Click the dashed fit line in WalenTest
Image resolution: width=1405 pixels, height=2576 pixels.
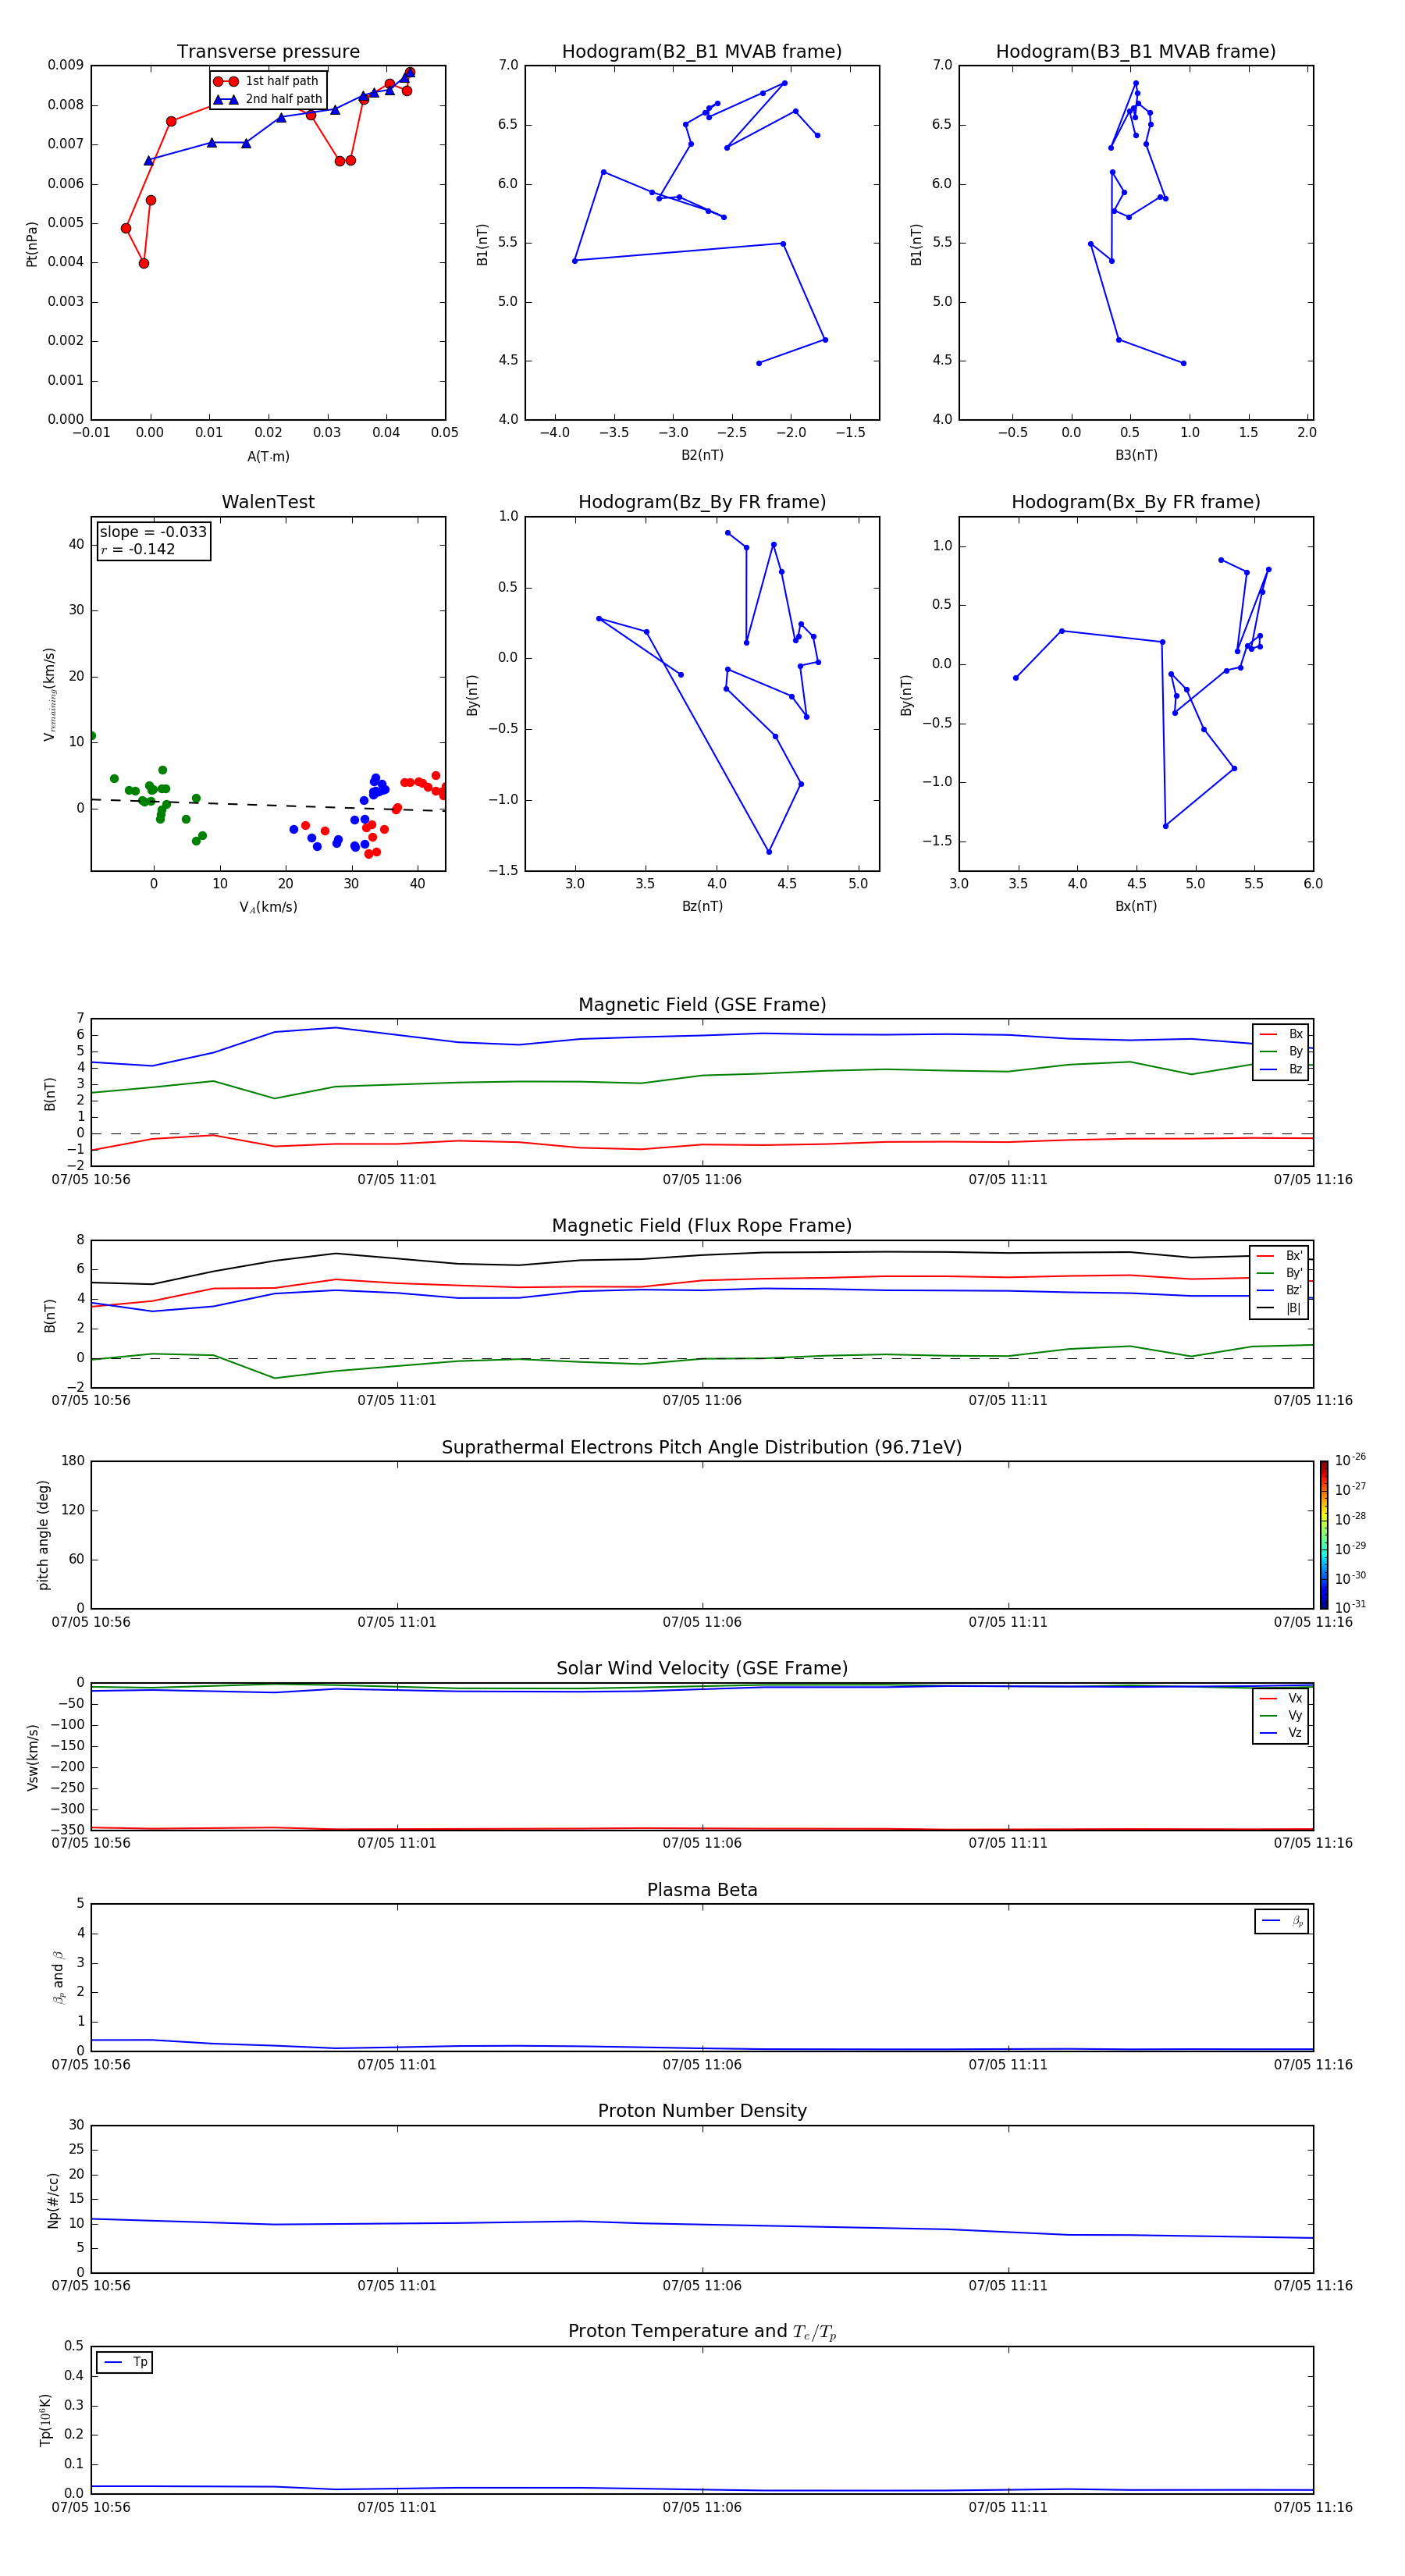[268, 805]
